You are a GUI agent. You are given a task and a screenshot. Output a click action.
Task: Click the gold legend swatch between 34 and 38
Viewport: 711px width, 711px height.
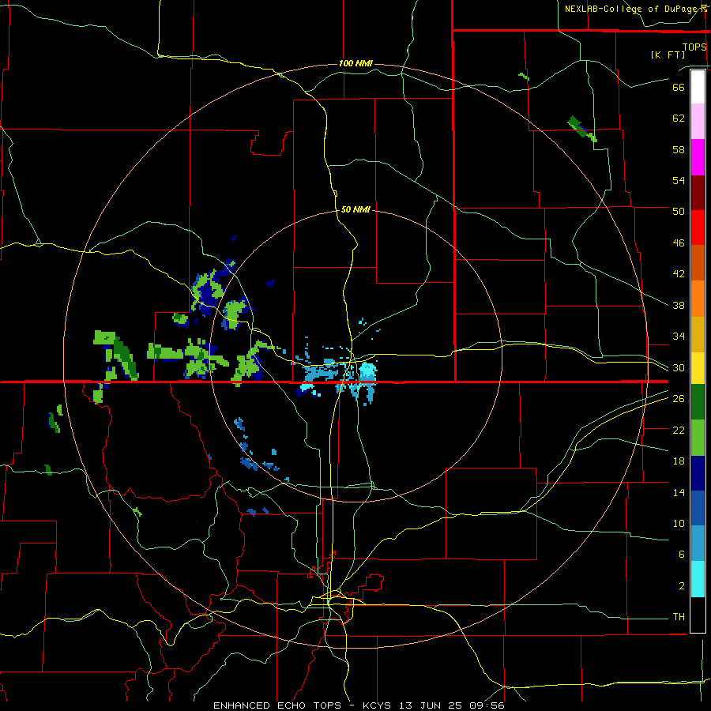pyautogui.click(x=698, y=334)
